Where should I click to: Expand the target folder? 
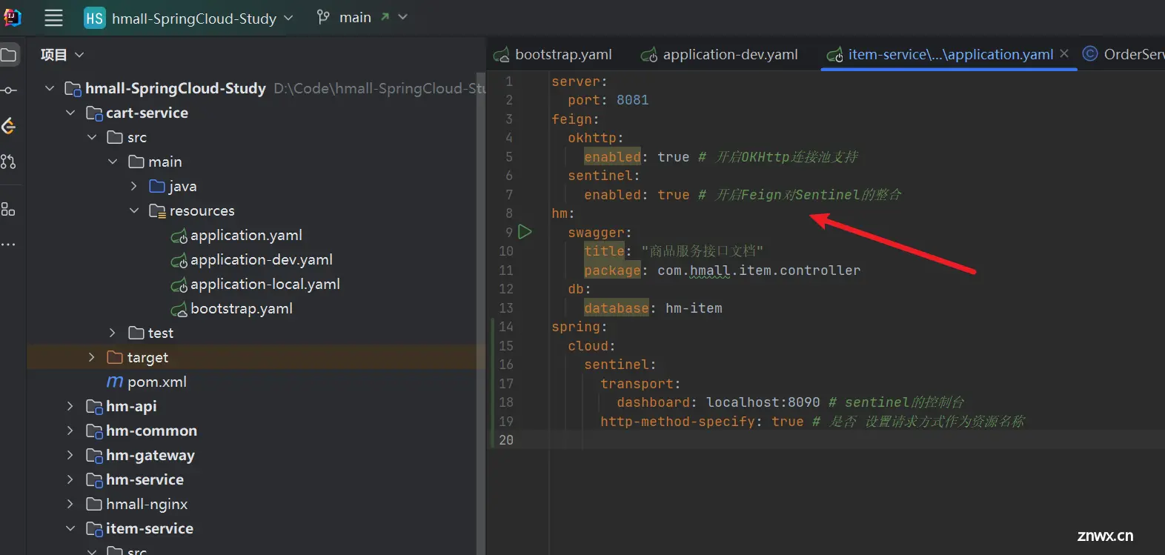[x=92, y=357]
